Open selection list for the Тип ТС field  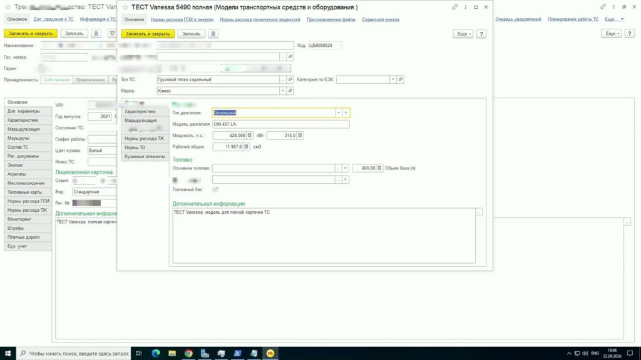(282, 79)
